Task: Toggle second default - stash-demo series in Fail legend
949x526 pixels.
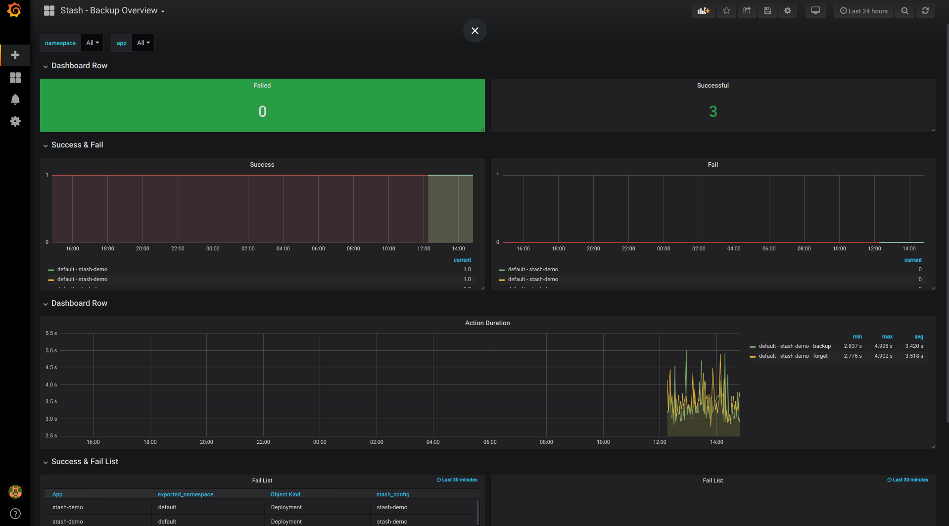Action: click(533, 279)
